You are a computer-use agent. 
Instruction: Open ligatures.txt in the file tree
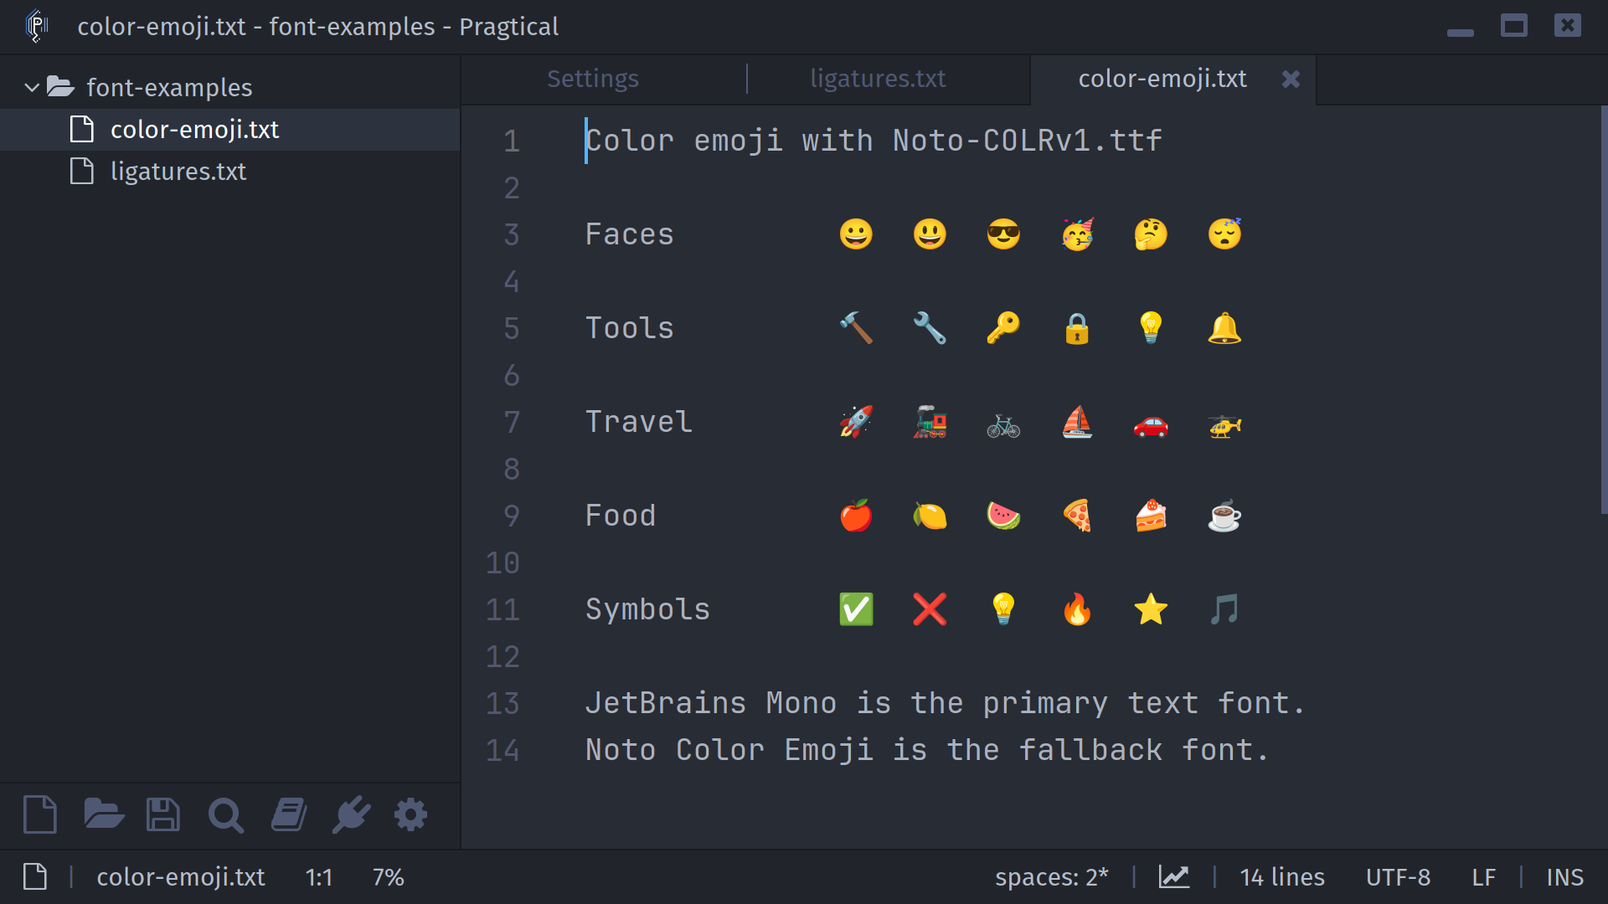[178, 172]
